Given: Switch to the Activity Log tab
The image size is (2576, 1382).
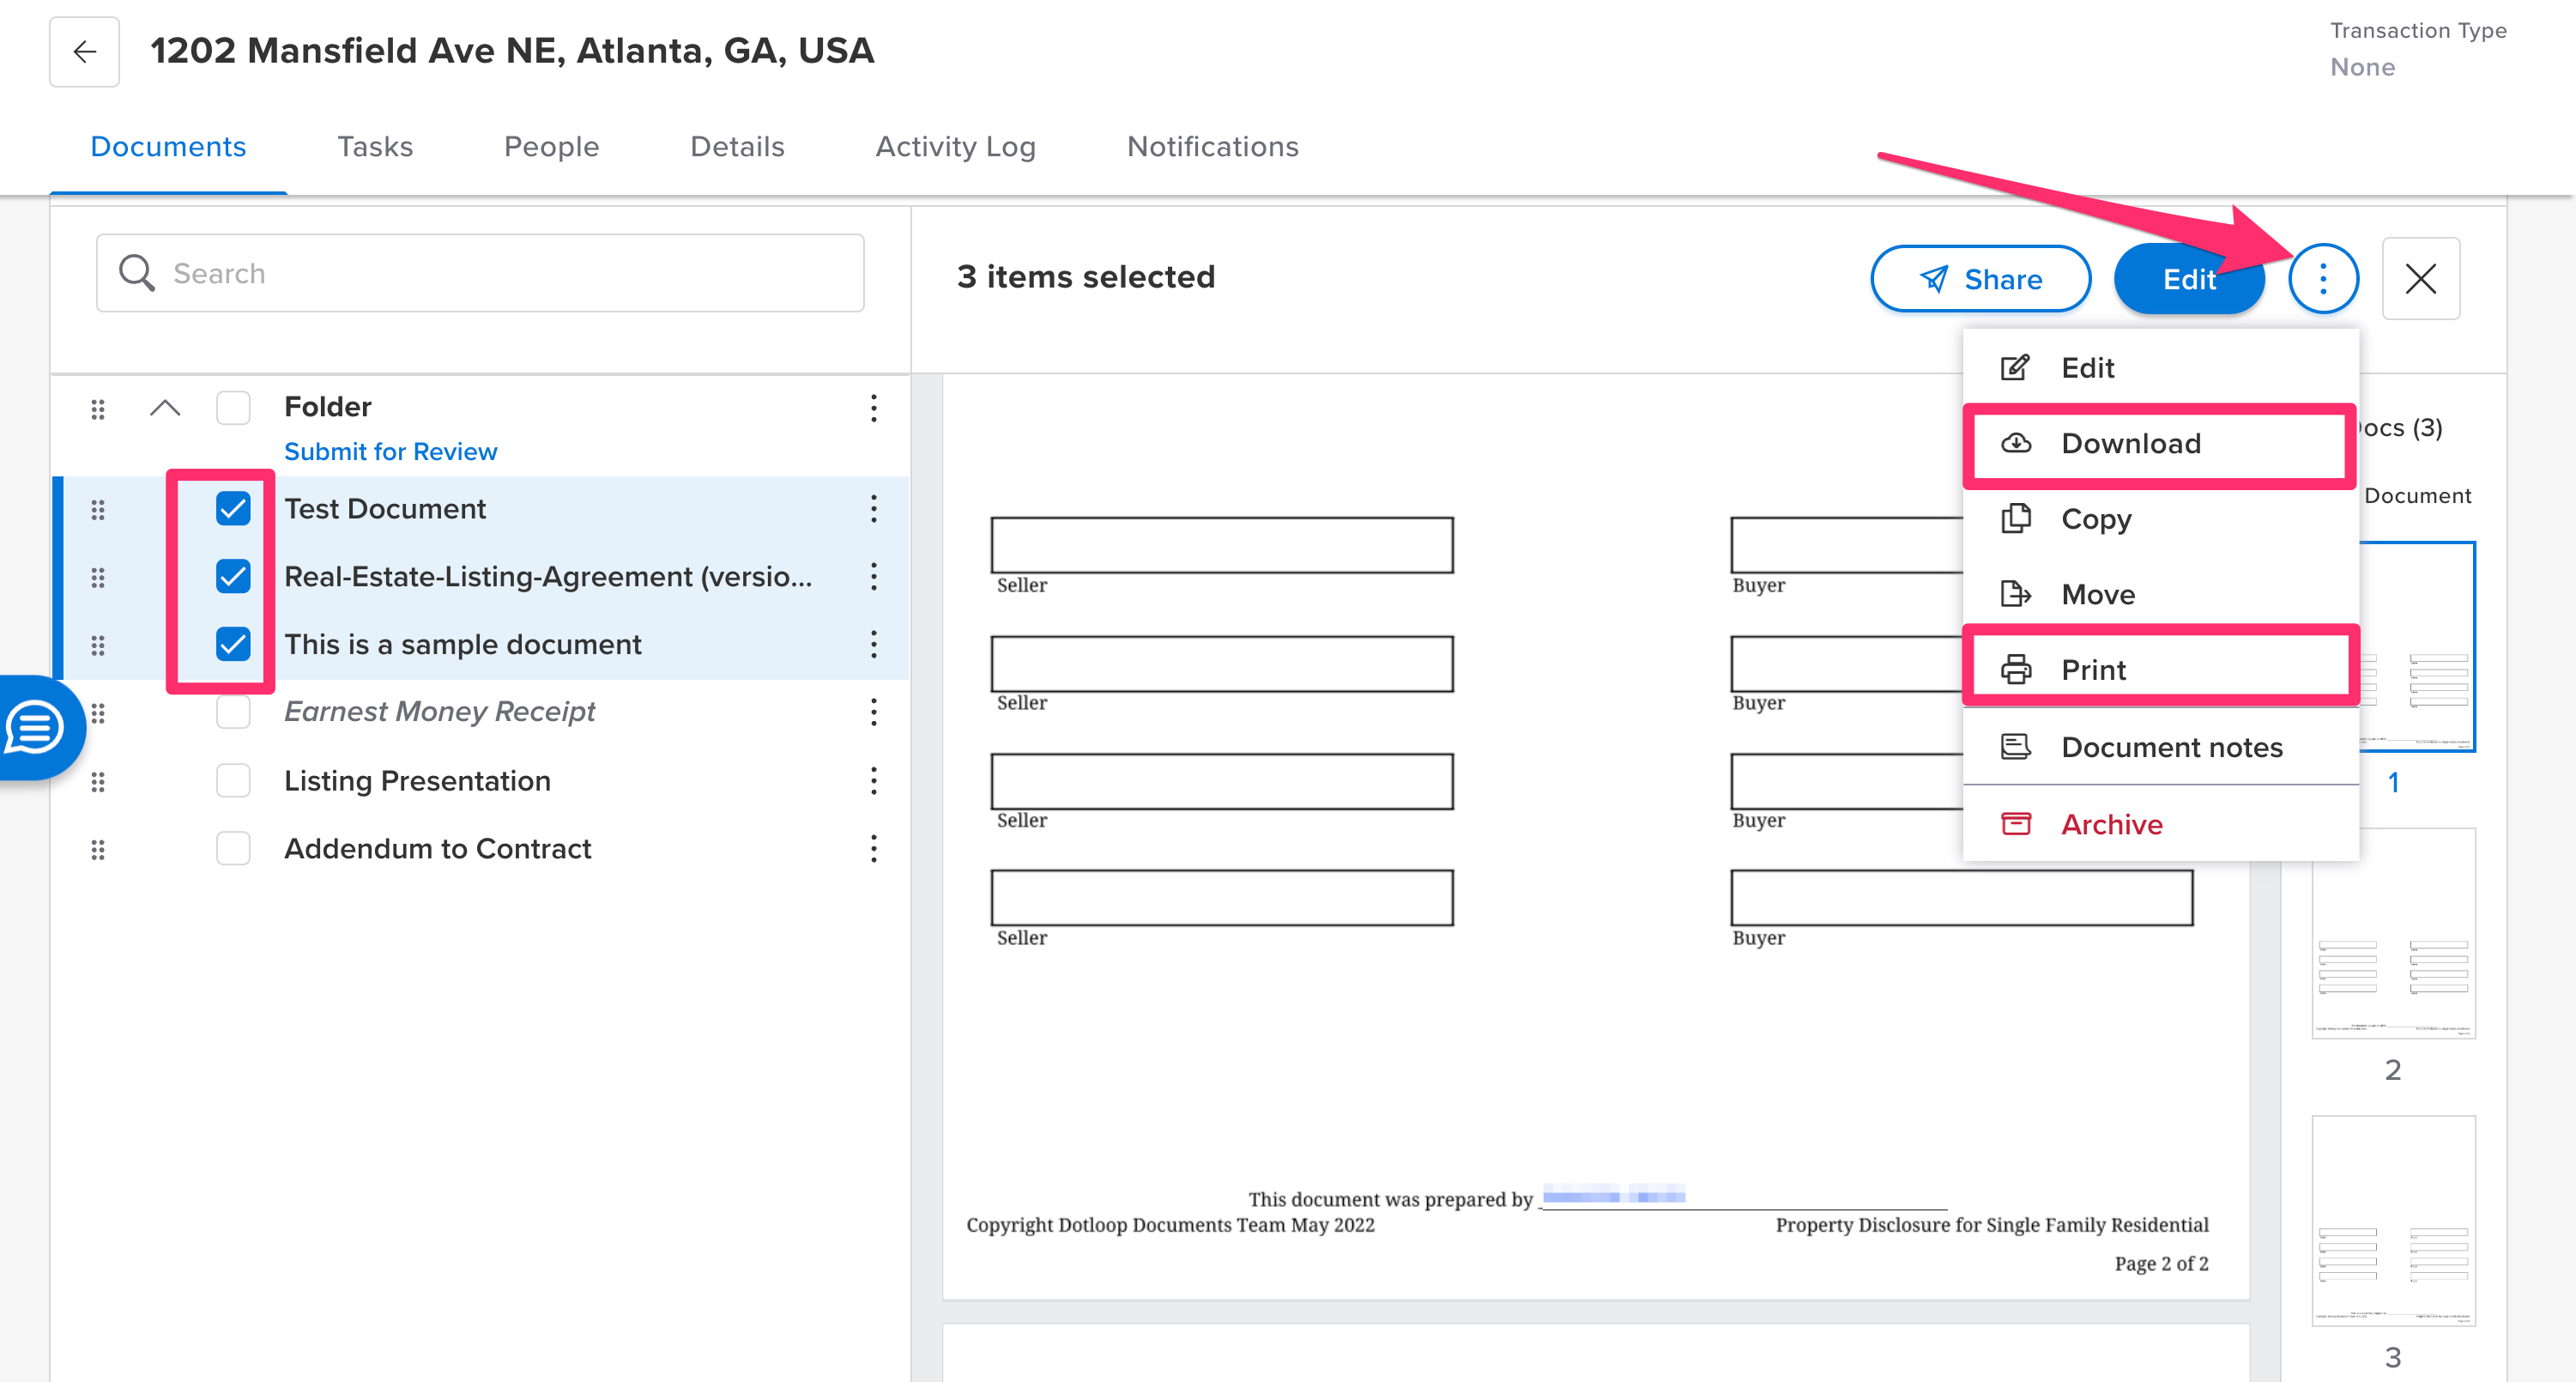Looking at the screenshot, I should coord(955,146).
